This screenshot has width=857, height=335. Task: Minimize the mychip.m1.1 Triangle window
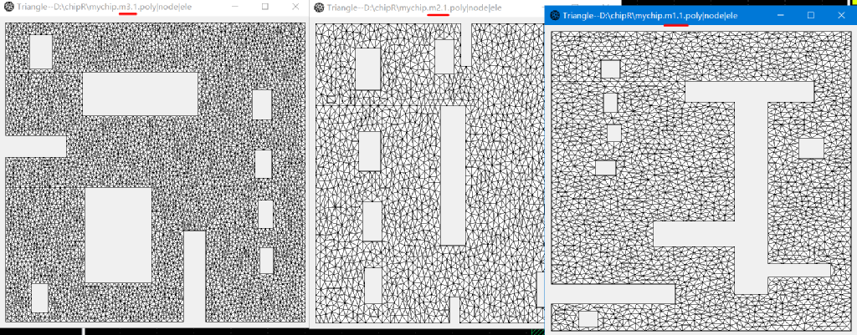pyautogui.click(x=780, y=16)
